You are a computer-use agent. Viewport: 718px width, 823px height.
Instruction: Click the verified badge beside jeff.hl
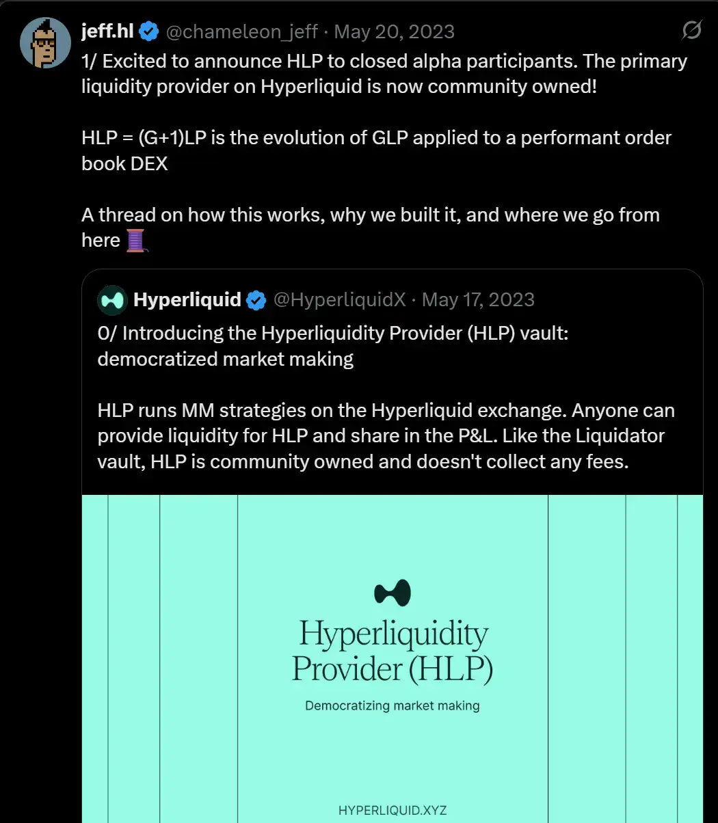point(150,31)
